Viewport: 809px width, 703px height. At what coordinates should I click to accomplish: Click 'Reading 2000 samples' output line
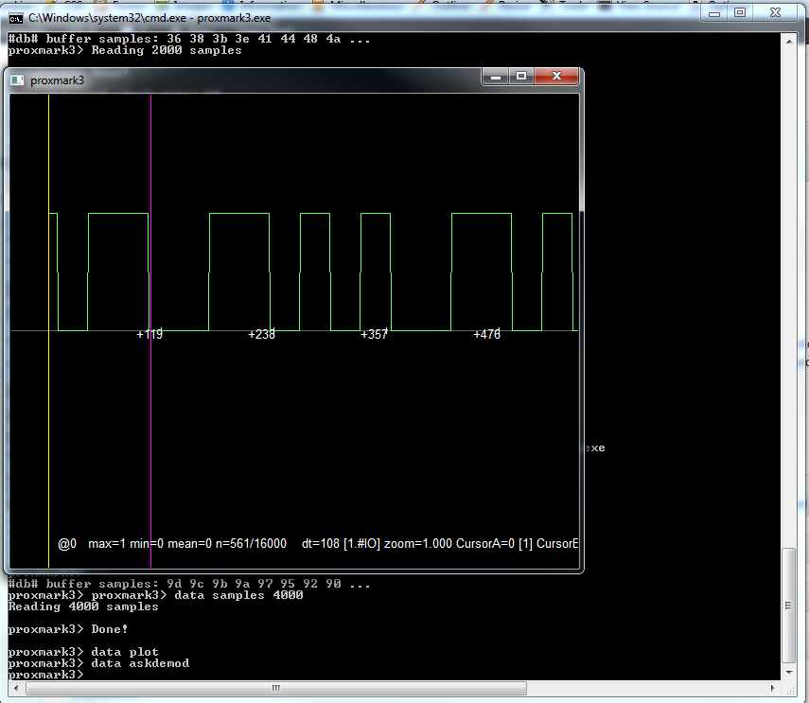[x=167, y=50]
